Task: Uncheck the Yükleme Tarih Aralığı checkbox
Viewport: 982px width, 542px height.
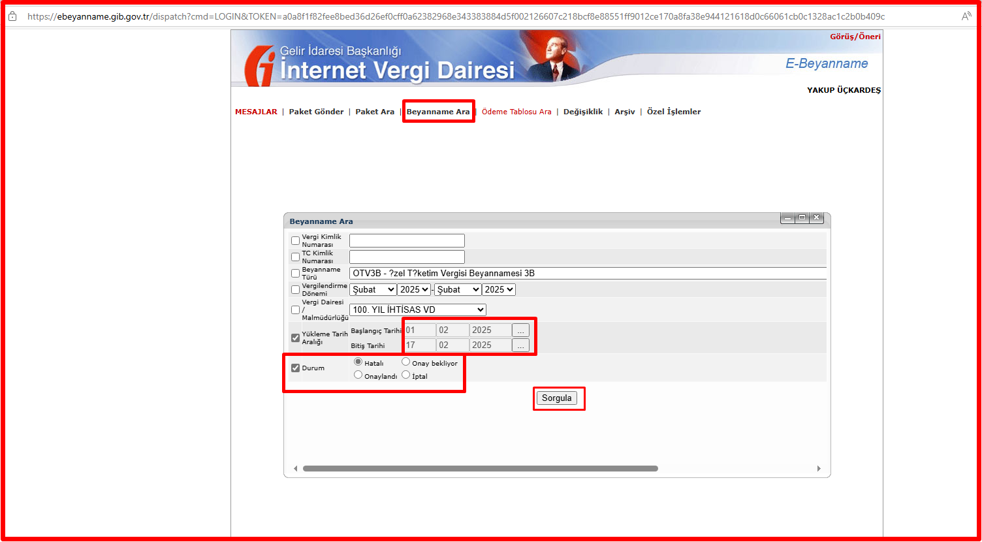Action: (295, 338)
